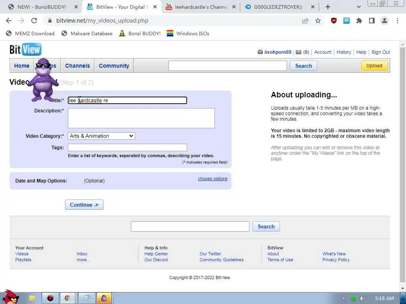Open MEMZ Download bookmark
The width and height of the screenshot is (406, 304).
pyautogui.click(x=30, y=33)
